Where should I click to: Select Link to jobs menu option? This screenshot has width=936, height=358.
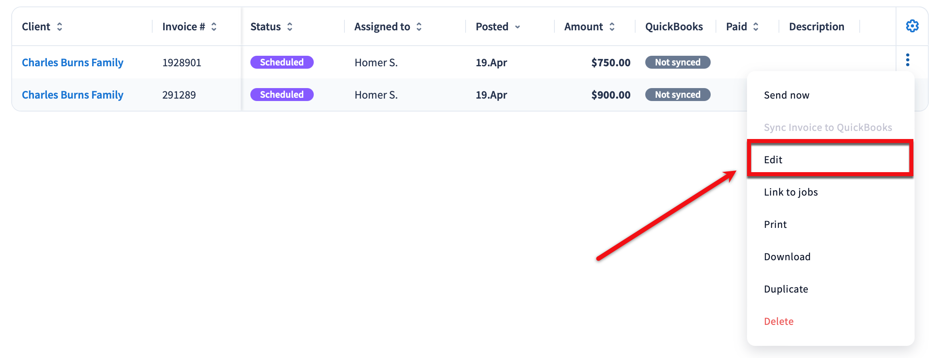(791, 192)
